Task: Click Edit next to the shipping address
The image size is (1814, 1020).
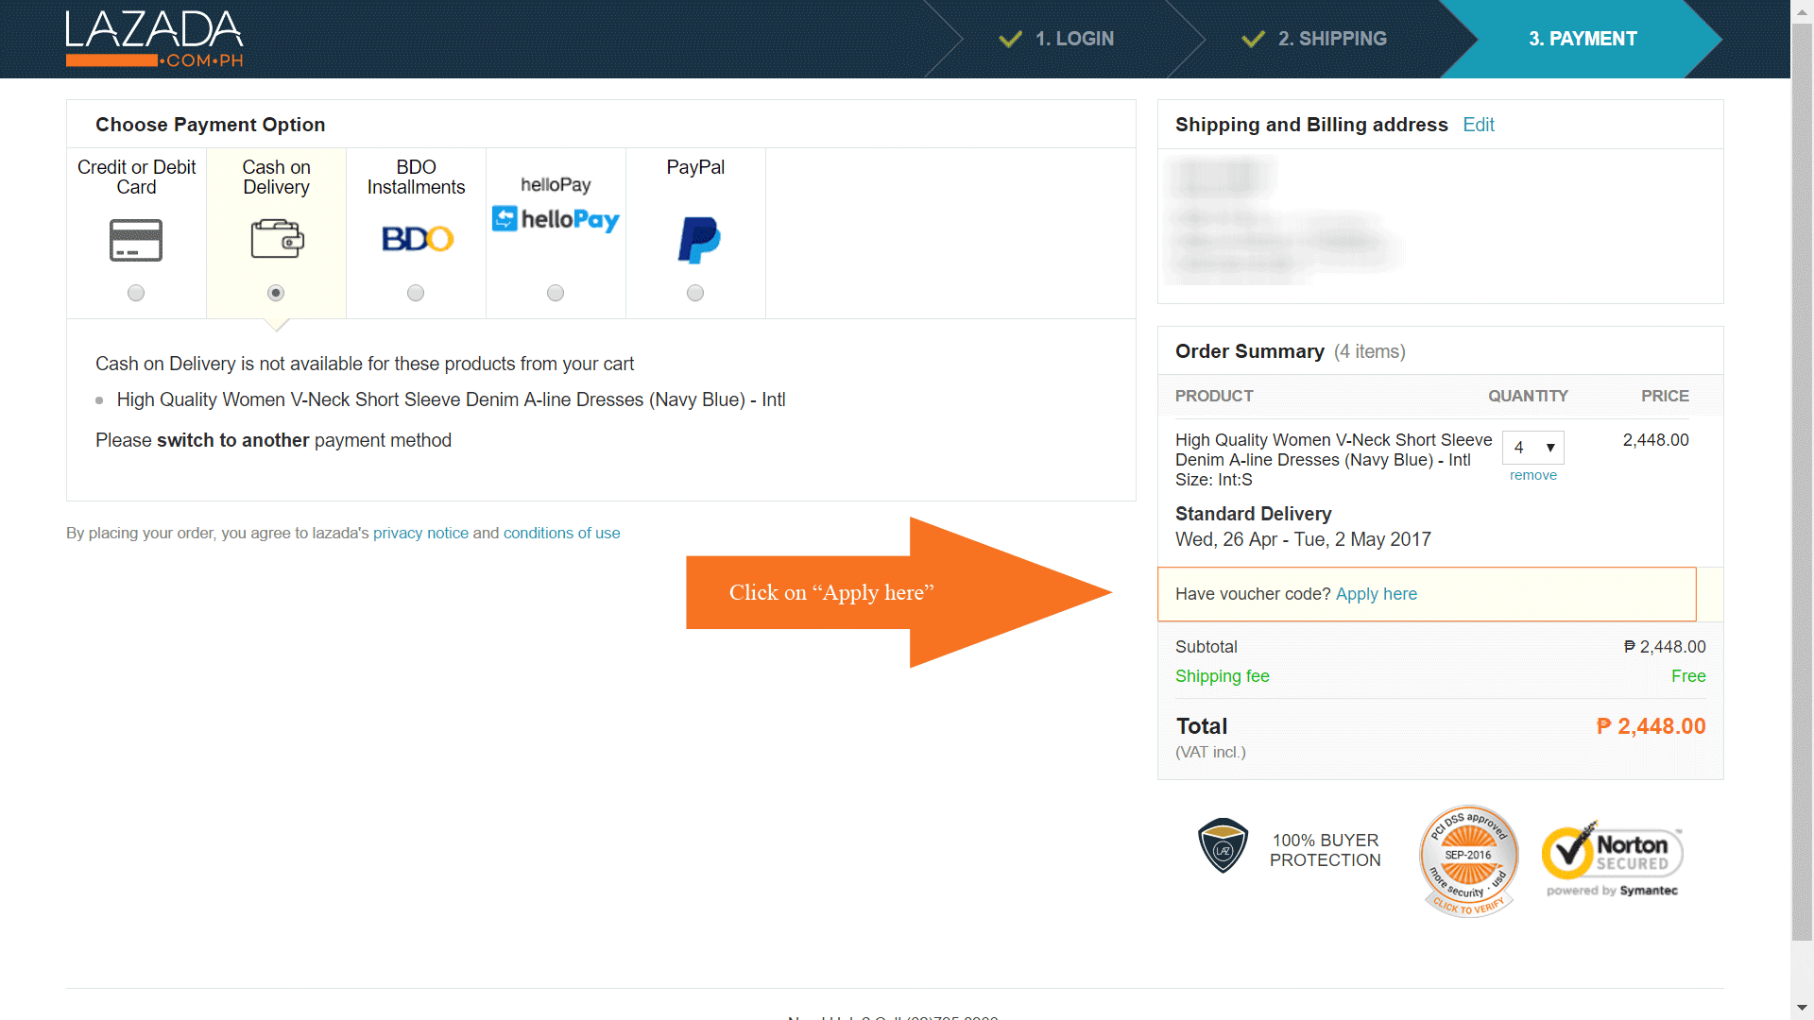Action: (1478, 125)
